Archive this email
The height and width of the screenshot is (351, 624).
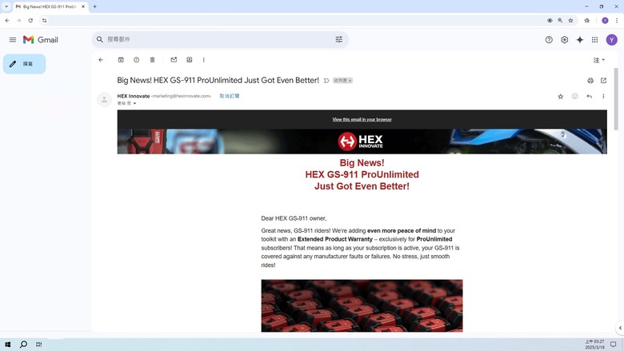[121, 60]
